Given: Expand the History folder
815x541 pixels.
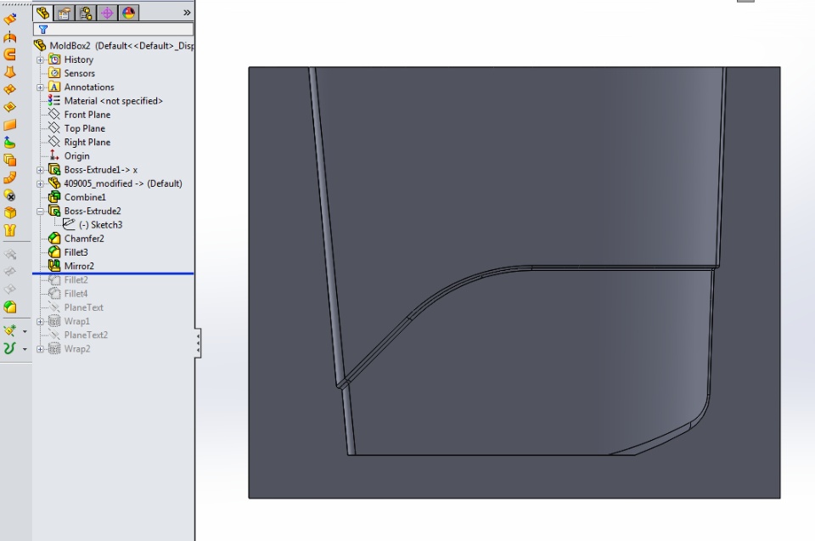Looking at the screenshot, I should point(40,59).
